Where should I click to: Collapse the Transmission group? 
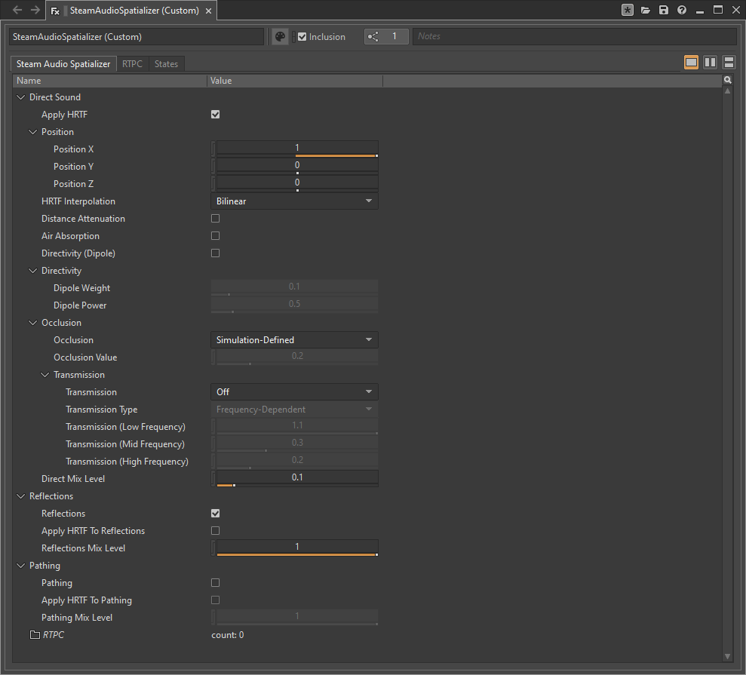(45, 375)
